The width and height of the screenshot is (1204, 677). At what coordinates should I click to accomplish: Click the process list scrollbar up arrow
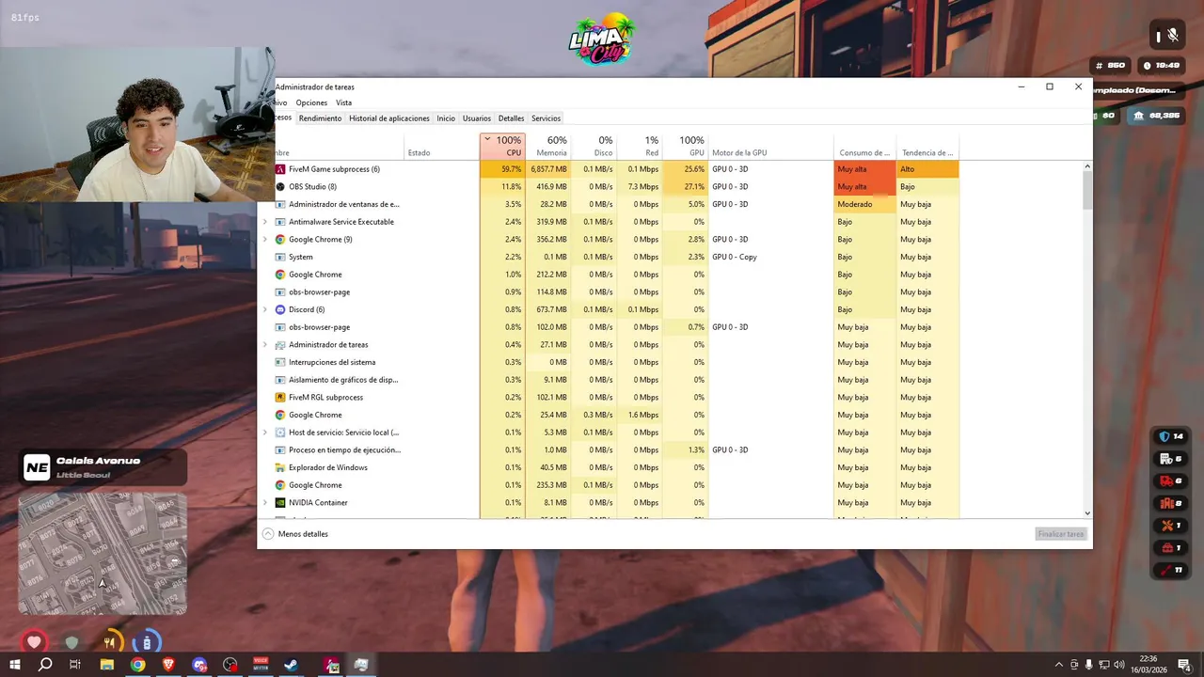1087,166
